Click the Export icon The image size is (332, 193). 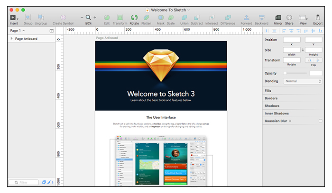[318, 17]
